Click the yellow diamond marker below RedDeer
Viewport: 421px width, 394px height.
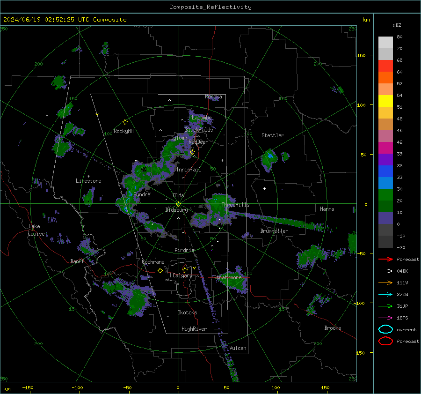(x=192, y=152)
